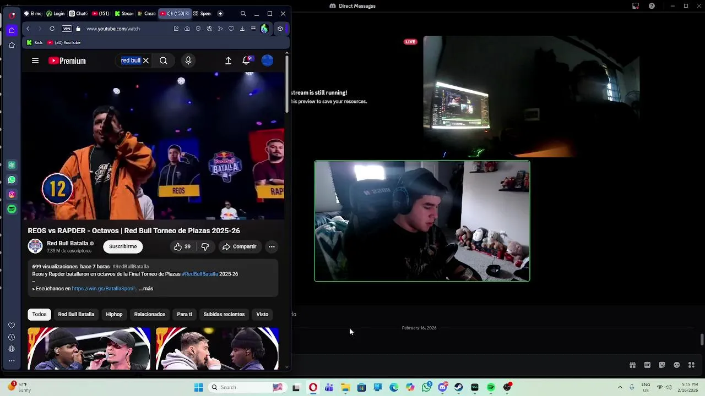The width and height of the screenshot is (705, 396).
Task: Switch to the Login browser tab
Action: [x=56, y=14]
